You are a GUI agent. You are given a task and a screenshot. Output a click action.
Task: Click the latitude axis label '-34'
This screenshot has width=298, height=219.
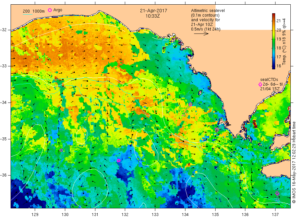3,103
